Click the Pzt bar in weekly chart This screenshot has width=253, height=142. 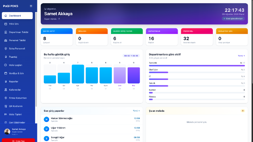click(50, 79)
